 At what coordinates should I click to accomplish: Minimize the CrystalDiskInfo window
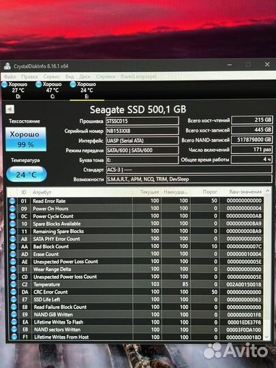click(x=230, y=65)
